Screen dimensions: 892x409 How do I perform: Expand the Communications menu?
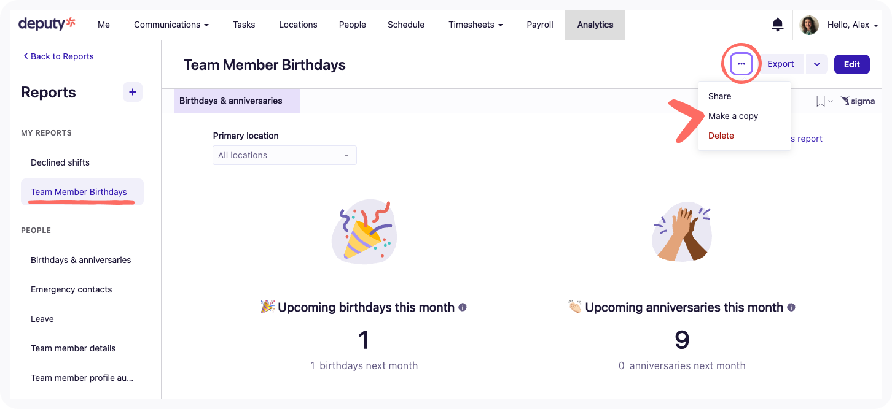click(171, 25)
